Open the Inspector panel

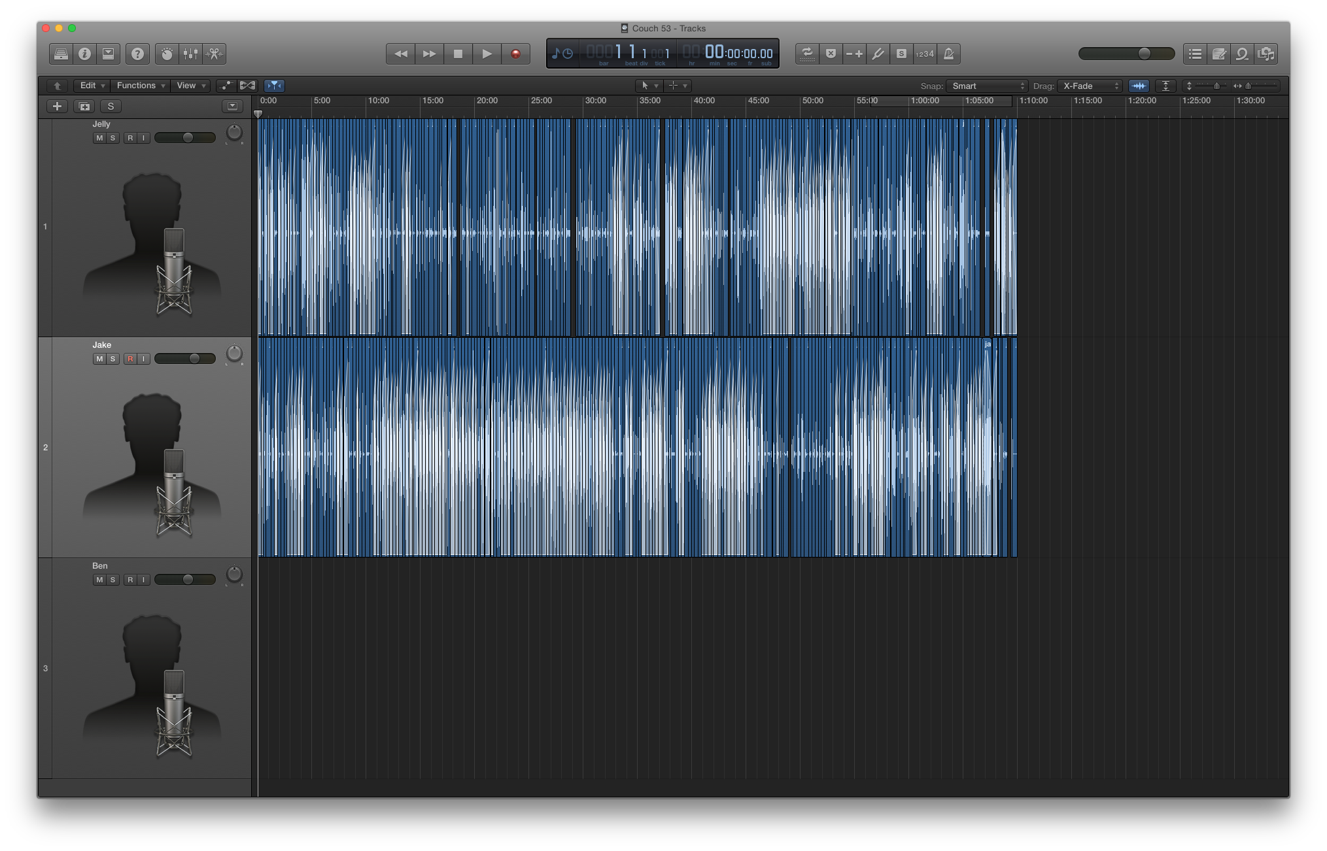84,54
